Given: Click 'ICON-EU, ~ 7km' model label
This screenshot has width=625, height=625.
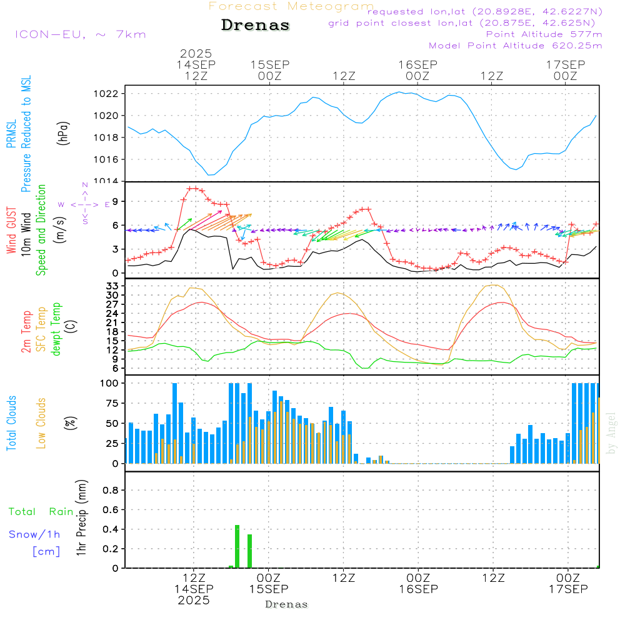Looking at the screenshot, I should click(x=81, y=34).
